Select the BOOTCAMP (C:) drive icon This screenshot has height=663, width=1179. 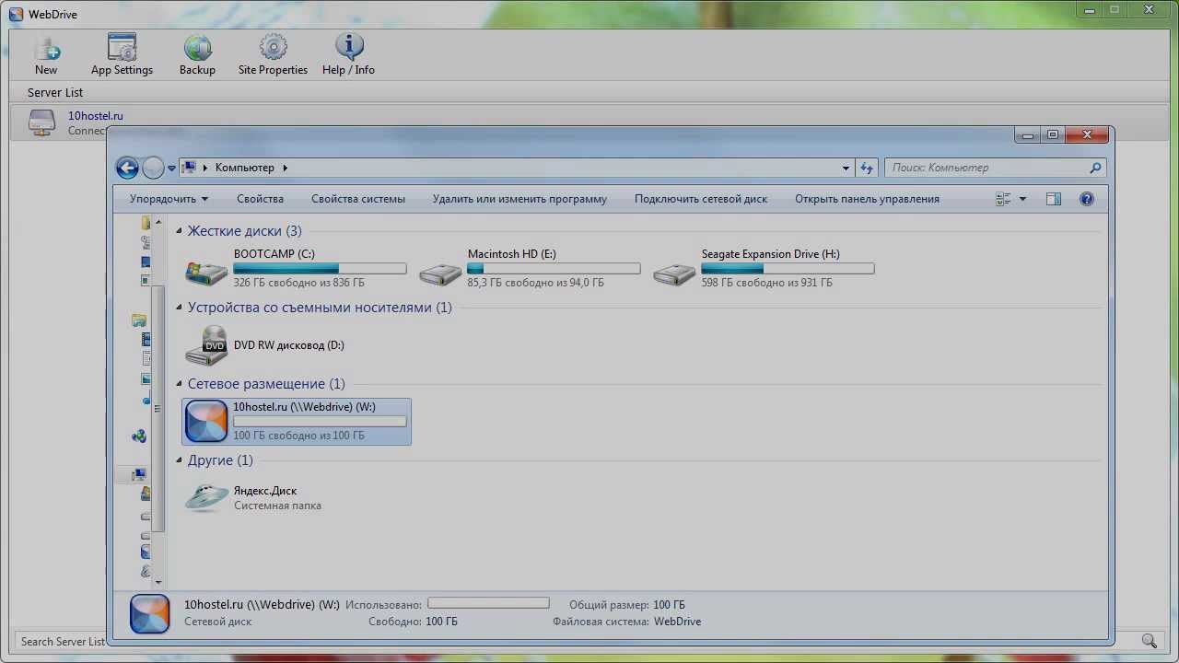206,272
